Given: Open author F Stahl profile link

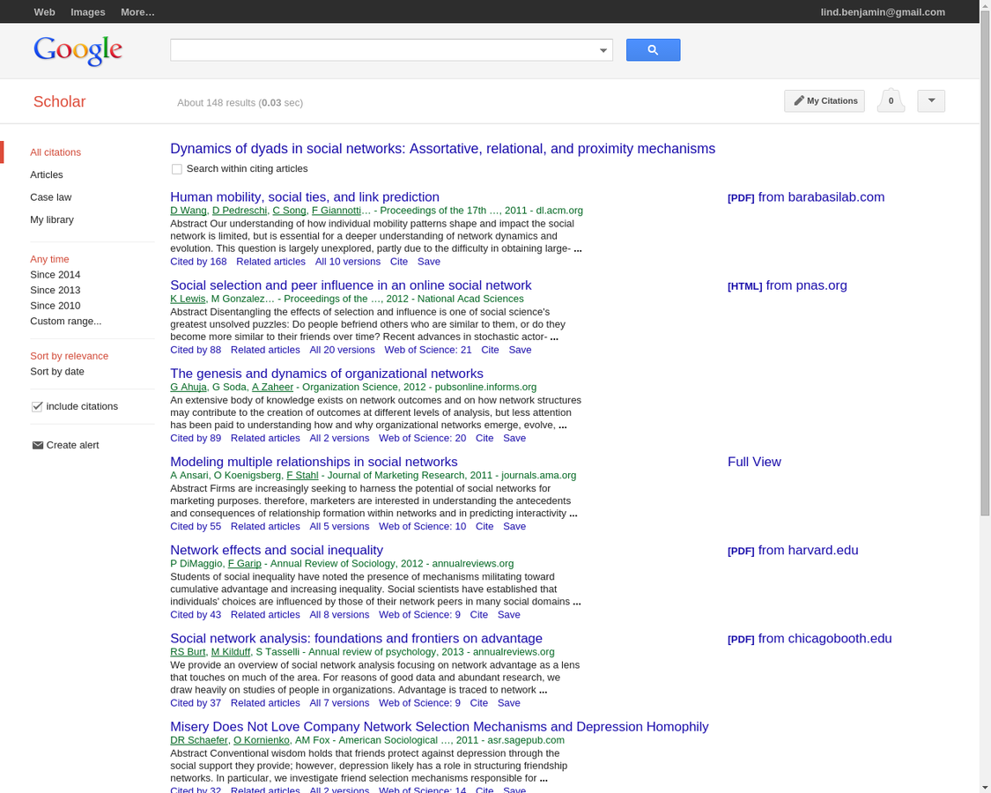Looking at the screenshot, I should [x=302, y=476].
